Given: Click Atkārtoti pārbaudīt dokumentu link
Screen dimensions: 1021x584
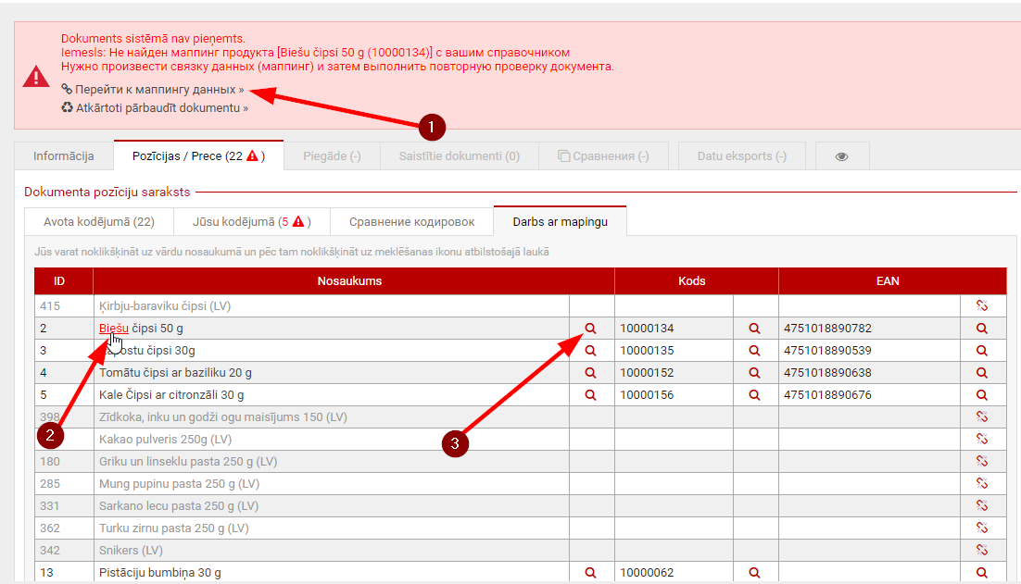Looking at the screenshot, I should tap(161, 108).
